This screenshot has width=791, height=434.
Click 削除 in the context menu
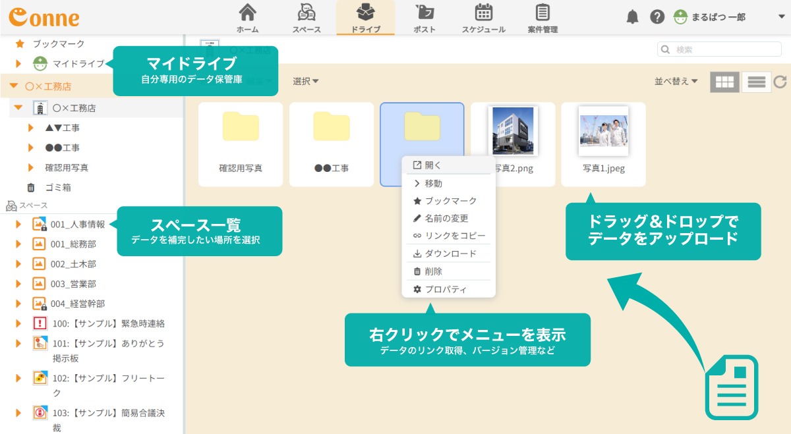433,271
